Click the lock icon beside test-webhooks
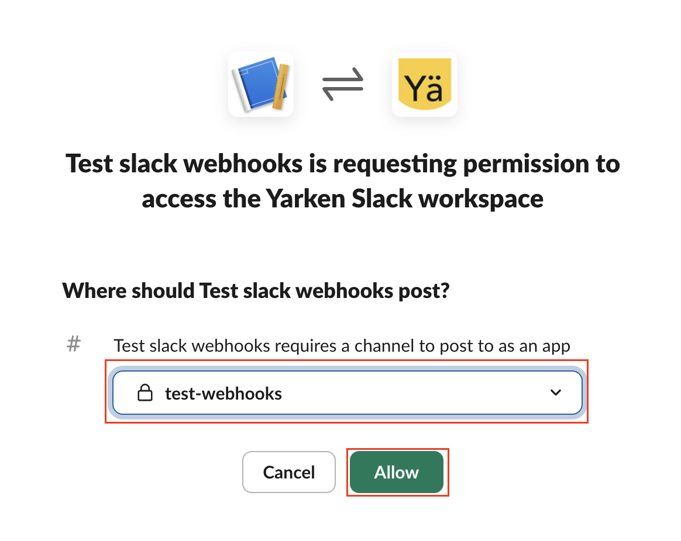Image resolution: width=681 pixels, height=541 pixels. (145, 393)
